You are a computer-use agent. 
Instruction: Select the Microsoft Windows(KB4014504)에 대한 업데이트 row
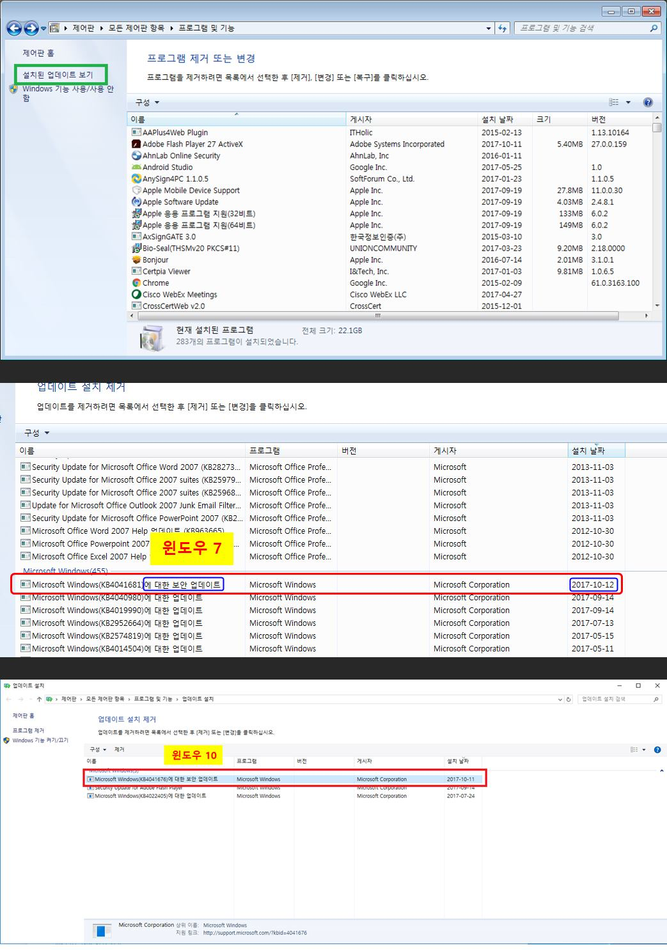(x=322, y=648)
